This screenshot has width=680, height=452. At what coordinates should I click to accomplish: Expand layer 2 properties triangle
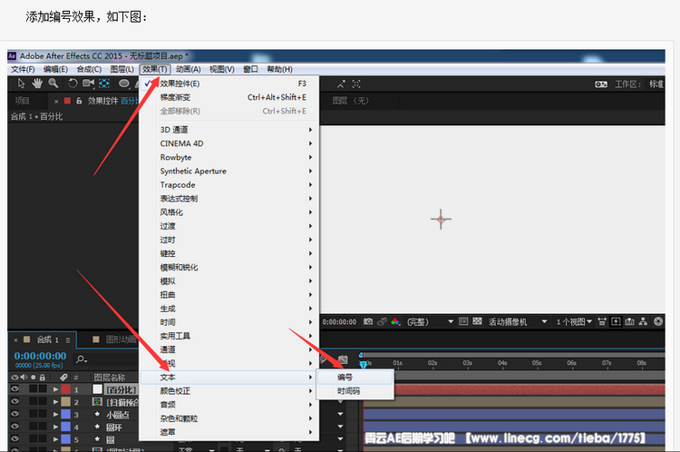click(x=55, y=402)
